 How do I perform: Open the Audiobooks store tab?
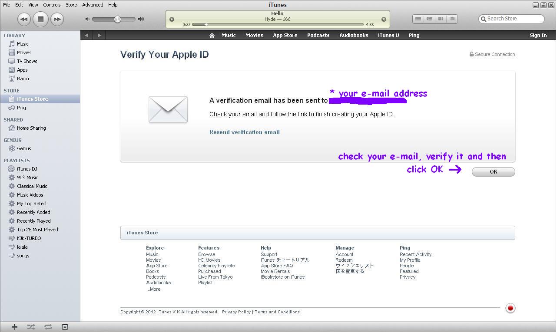coord(354,35)
